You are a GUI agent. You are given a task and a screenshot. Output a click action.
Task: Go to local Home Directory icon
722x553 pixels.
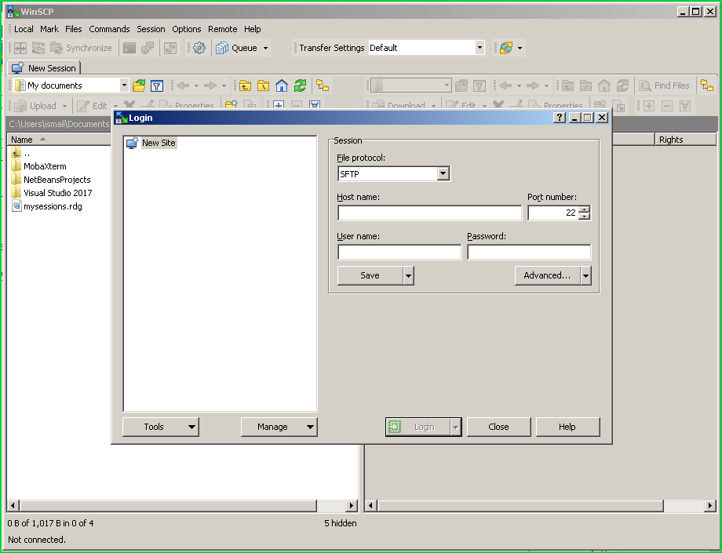click(282, 85)
